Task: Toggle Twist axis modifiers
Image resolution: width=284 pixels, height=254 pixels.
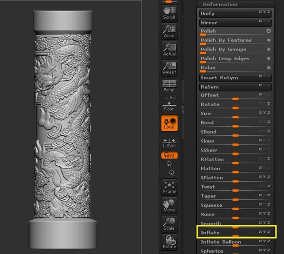Action: click(x=264, y=186)
